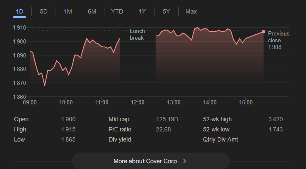Click the Qtrly Div Amt label

221,139
